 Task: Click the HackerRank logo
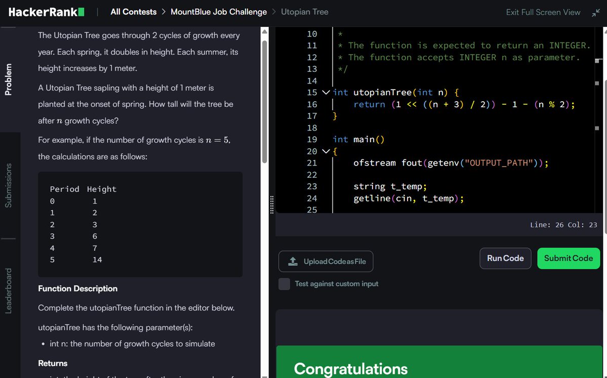coord(47,12)
